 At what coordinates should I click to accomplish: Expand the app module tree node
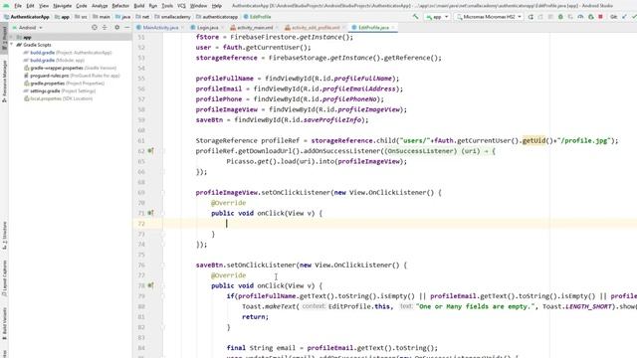tap(12, 37)
